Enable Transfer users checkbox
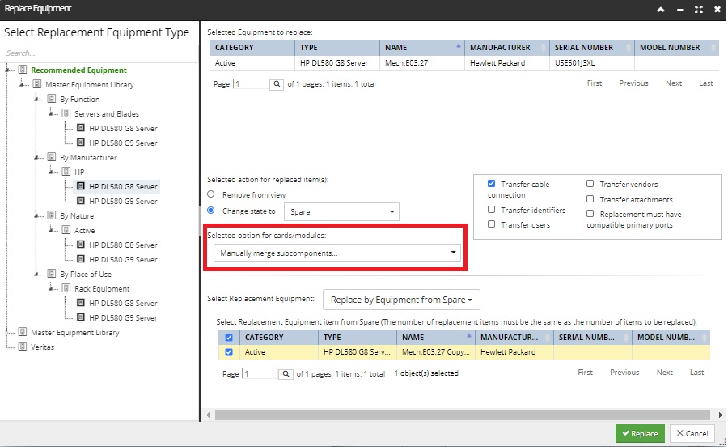The height and width of the screenshot is (447, 728). coord(491,224)
